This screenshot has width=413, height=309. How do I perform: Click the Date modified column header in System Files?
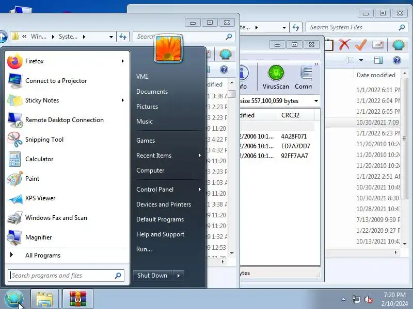[x=376, y=75]
